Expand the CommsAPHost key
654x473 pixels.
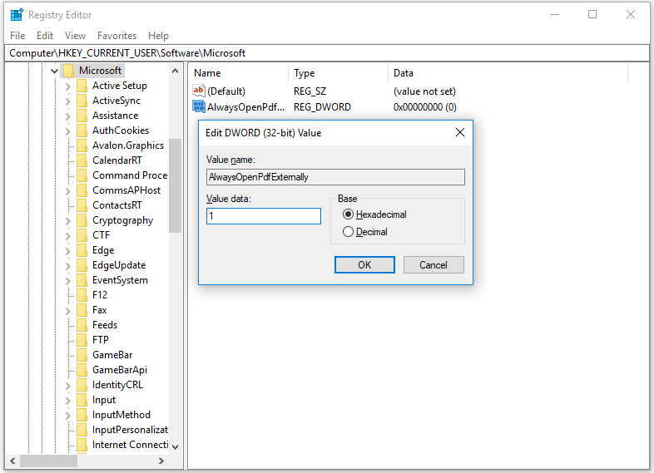(67, 191)
